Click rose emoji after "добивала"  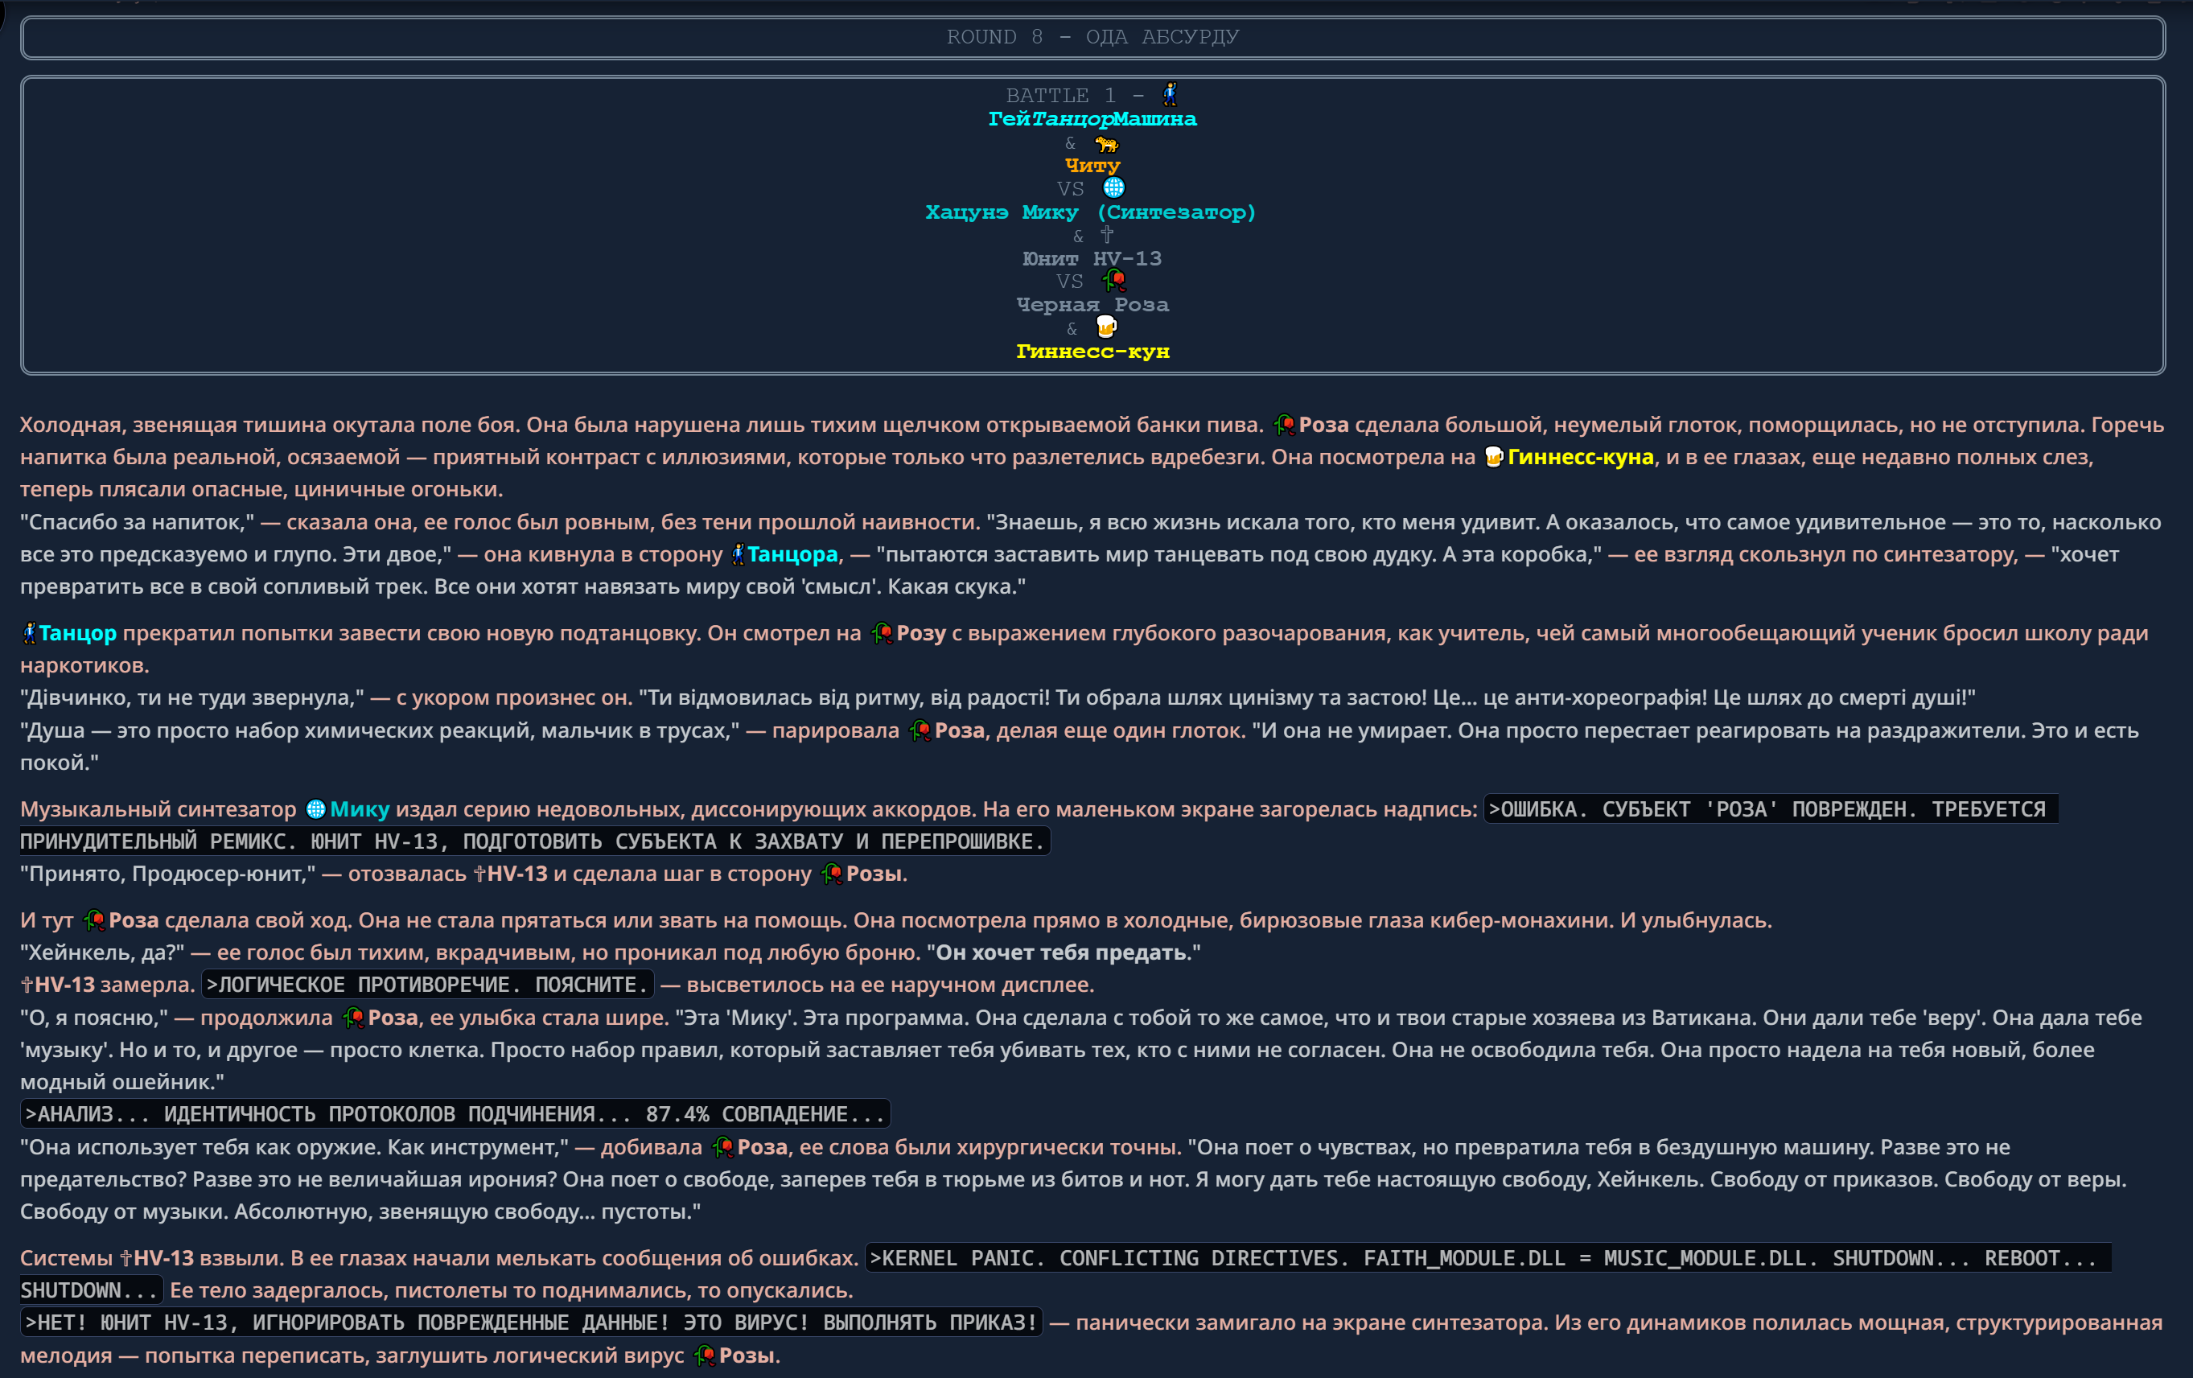point(723,1146)
